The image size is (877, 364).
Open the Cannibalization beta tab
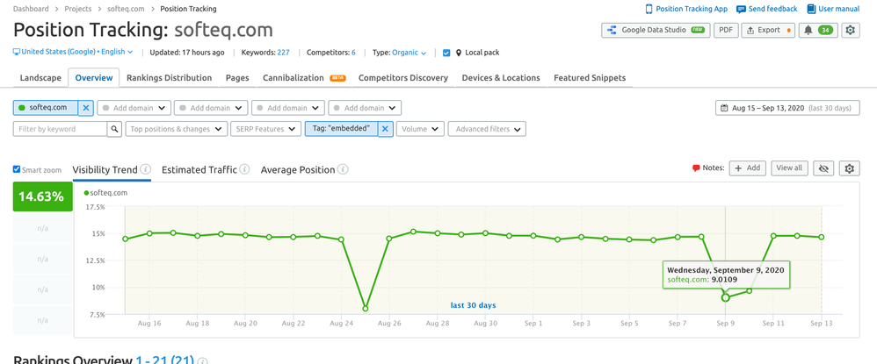(x=304, y=78)
